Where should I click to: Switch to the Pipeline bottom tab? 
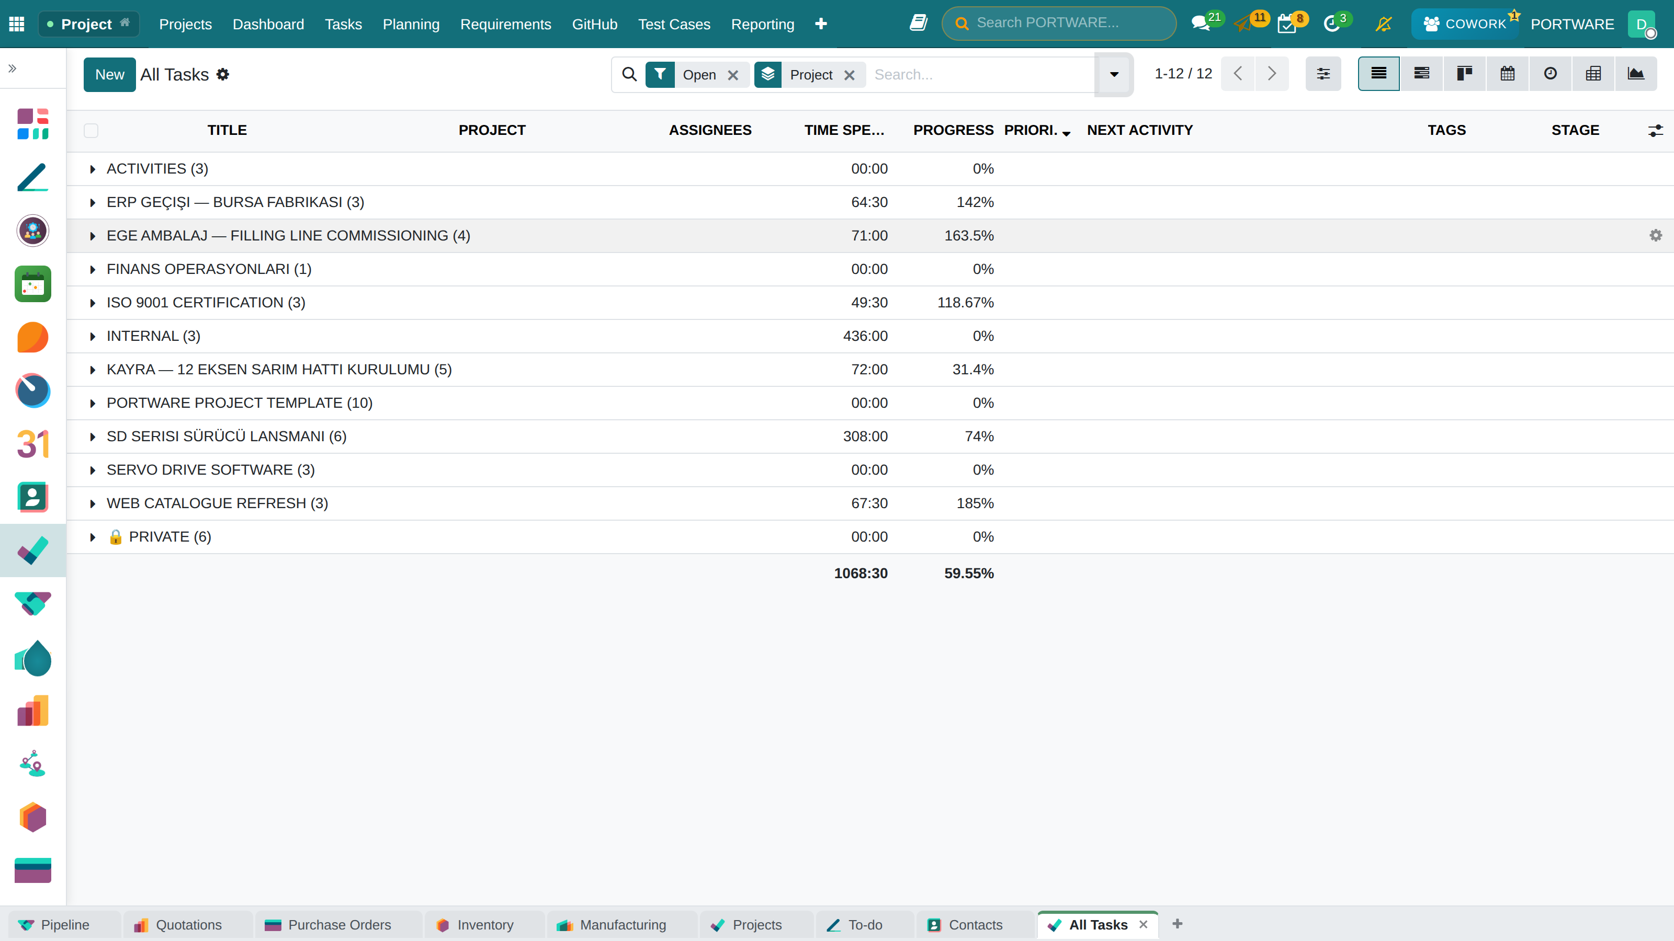(x=64, y=925)
